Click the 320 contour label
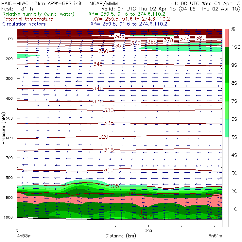Viewport: 242px width, 242px height. [x=103, y=137]
